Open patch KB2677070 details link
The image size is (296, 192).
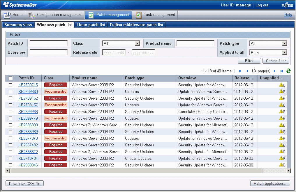click(28, 138)
